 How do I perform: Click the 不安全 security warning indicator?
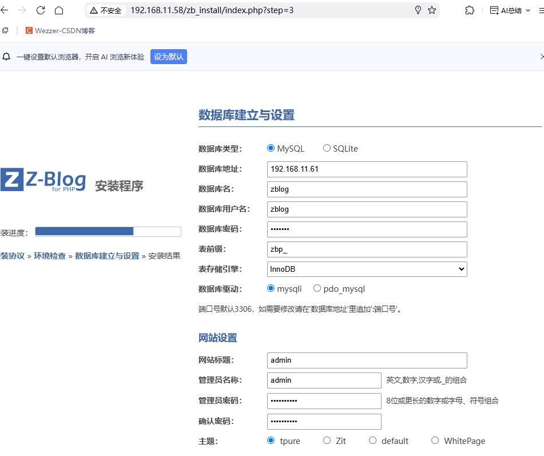(x=106, y=10)
